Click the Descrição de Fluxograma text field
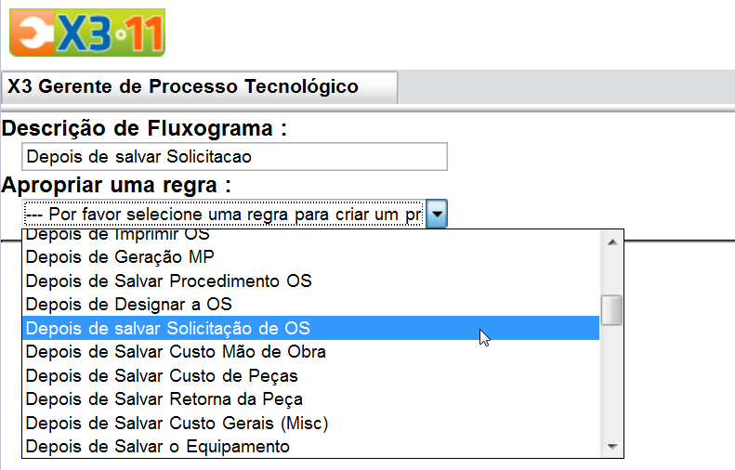The width and height of the screenshot is (735, 470). click(234, 156)
